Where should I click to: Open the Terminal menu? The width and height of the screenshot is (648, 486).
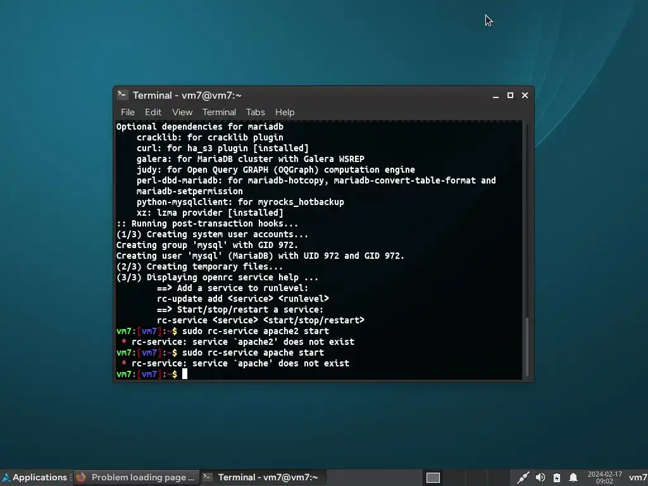219,112
